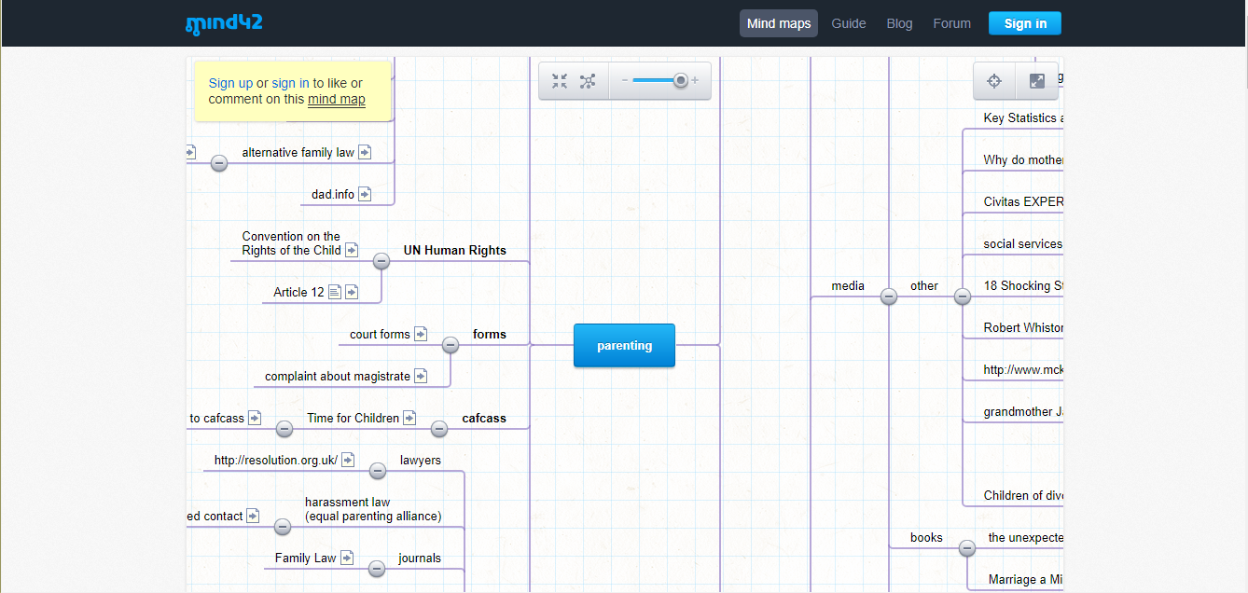Click the zoom slider handle
Screen dimensions: 1248x593
(x=681, y=81)
